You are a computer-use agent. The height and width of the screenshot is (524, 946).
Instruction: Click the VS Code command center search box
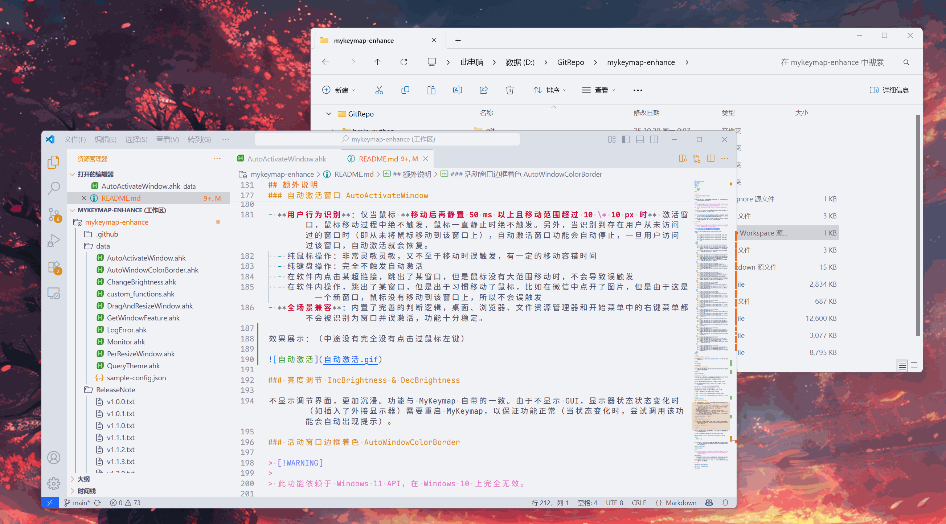pyautogui.click(x=388, y=139)
